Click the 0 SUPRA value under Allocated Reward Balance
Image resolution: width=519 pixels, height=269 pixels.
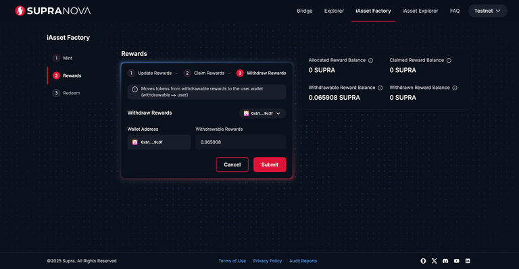click(322, 70)
